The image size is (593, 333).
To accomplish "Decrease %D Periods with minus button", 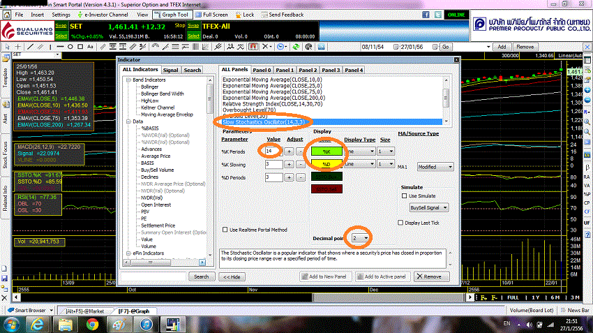I will pos(301,177).
